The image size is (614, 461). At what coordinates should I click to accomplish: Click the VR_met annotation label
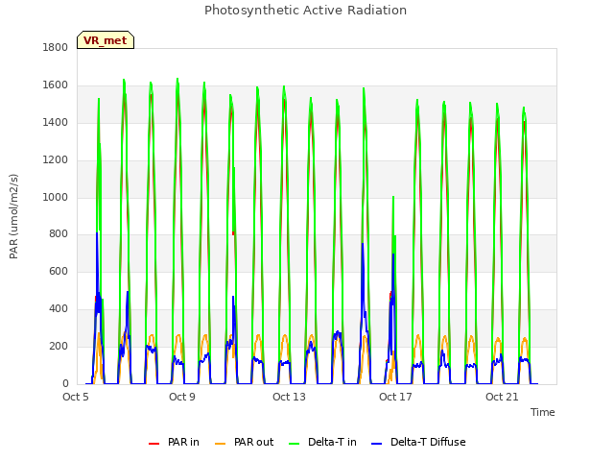pos(106,40)
